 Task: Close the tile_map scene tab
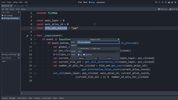(x=11, y=6)
